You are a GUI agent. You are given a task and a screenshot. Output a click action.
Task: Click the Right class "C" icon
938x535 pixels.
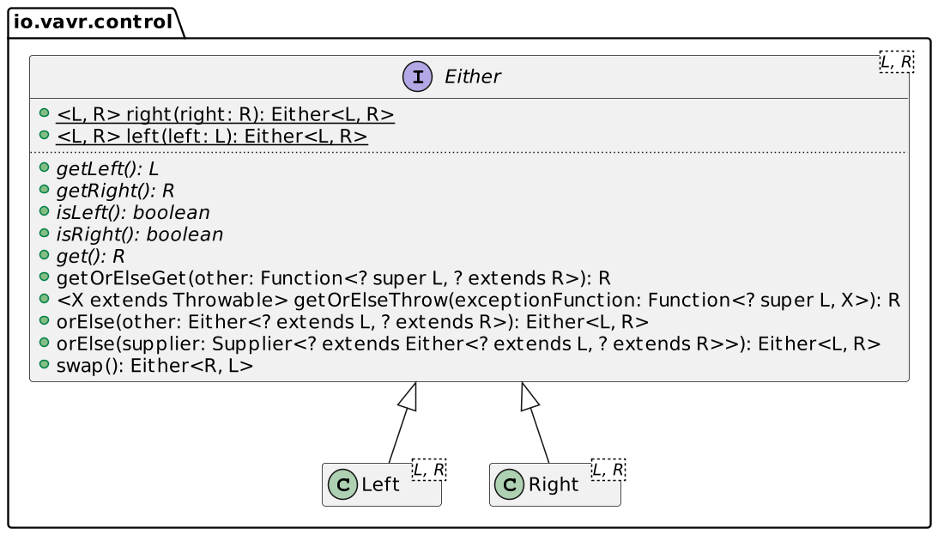511,485
